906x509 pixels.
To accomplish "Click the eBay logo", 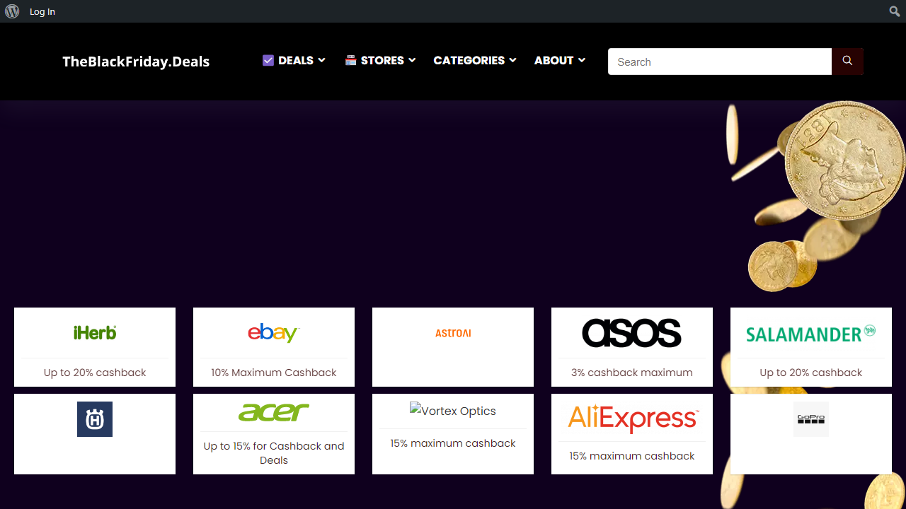I will tap(274, 333).
